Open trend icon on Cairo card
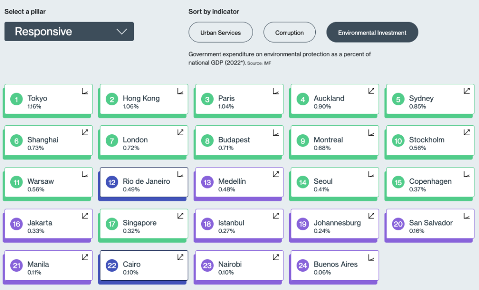The width and height of the screenshot is (479, 290). [x=181, y=257]
